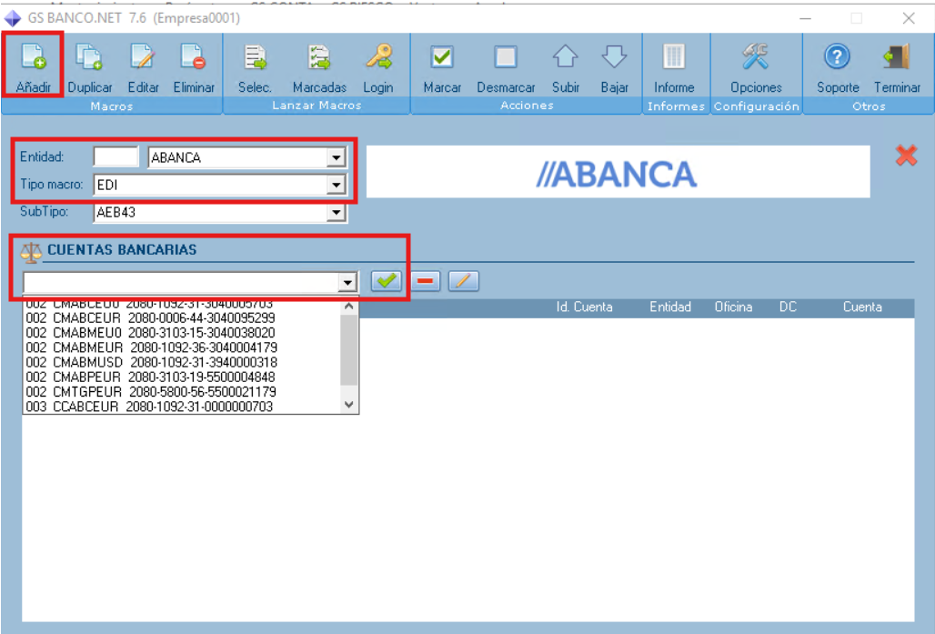
Task: Click the Oficina column header
Action: (733, 307)
